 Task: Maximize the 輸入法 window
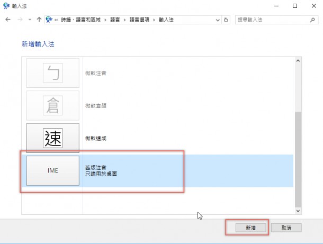[295, 6]
